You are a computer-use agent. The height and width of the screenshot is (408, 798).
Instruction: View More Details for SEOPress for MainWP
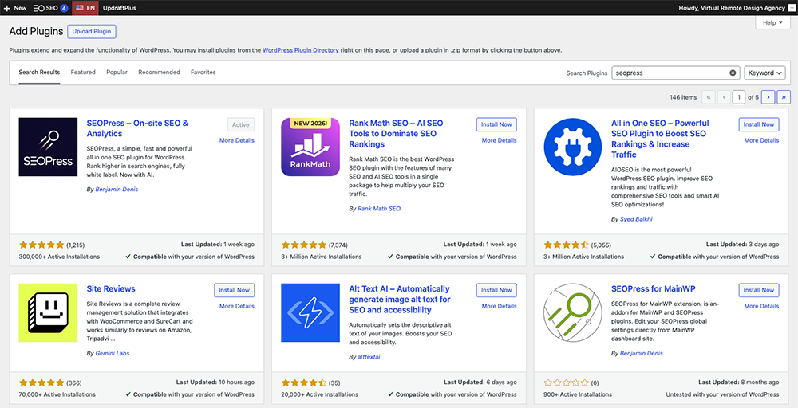point(761,306)
